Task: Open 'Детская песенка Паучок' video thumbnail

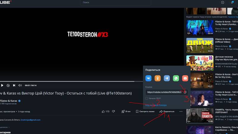Action: click(x=200, y=63)
